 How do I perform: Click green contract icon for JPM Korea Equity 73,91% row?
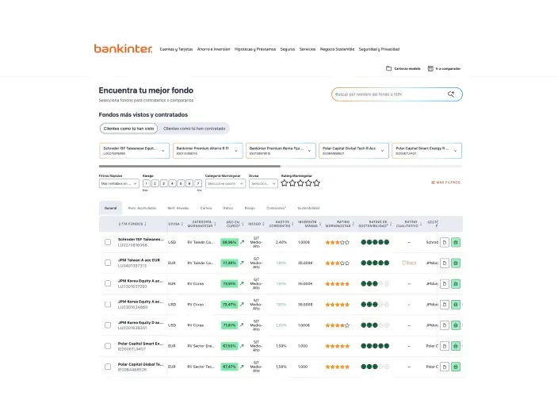[456, 283]
